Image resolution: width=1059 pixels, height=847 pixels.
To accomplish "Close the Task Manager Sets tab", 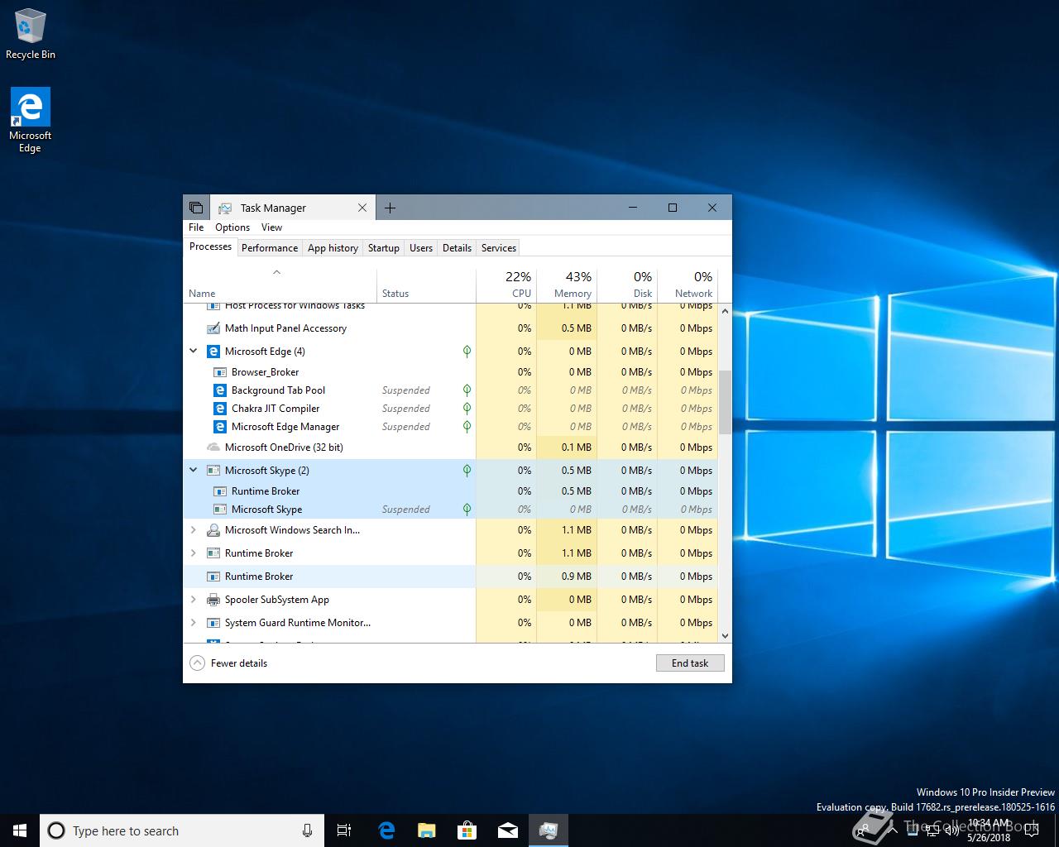I will tap(362, 208).
